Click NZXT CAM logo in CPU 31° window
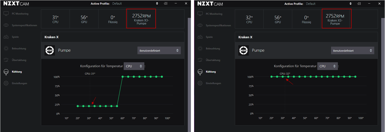This screenshot has height=132, width=385. (x=16, y=4)
